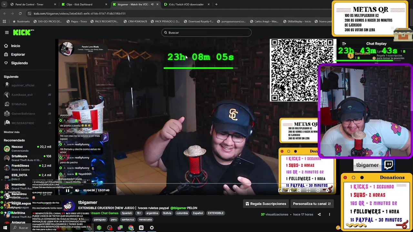Image resolution: width=413 pixels, height=232 pixels.
Task: Open the tab search dropdown arrow
Action: click(x=4, y=5)
